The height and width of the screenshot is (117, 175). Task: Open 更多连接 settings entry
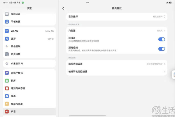click(29, 54)
